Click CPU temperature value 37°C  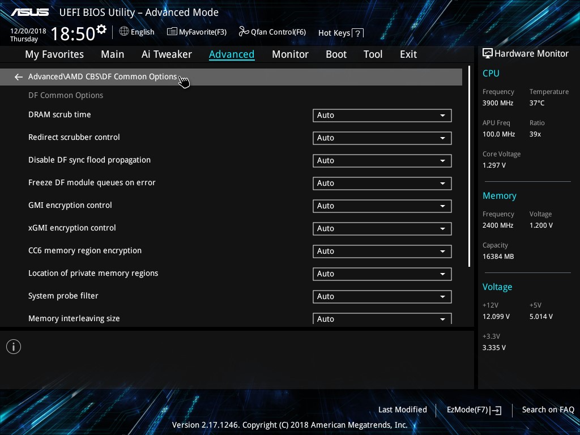[x=537, y=103]
